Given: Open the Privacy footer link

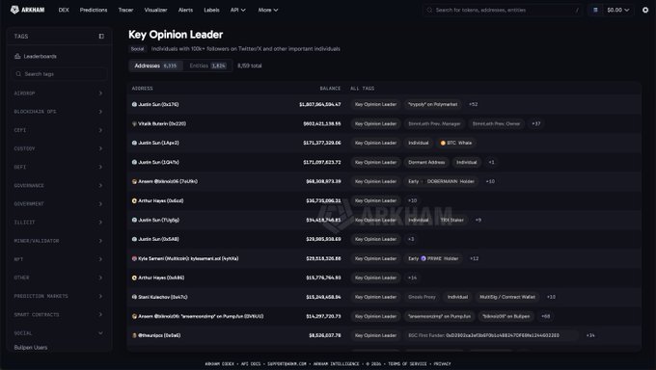Looking at the screenshot, I should pyautogui.click(x=442, y=363).
